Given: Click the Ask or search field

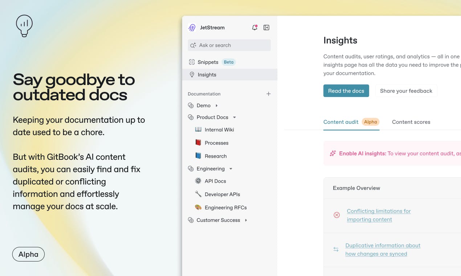Looking at the screenshot, I should (x=229, y=45).
